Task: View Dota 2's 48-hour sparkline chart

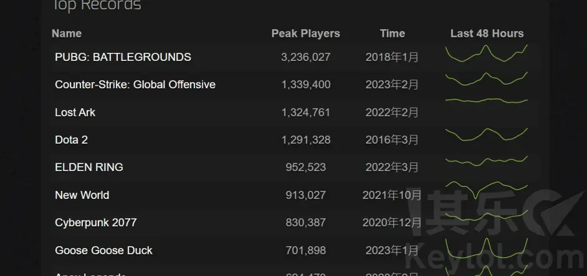Action: [x=487, y=135]
